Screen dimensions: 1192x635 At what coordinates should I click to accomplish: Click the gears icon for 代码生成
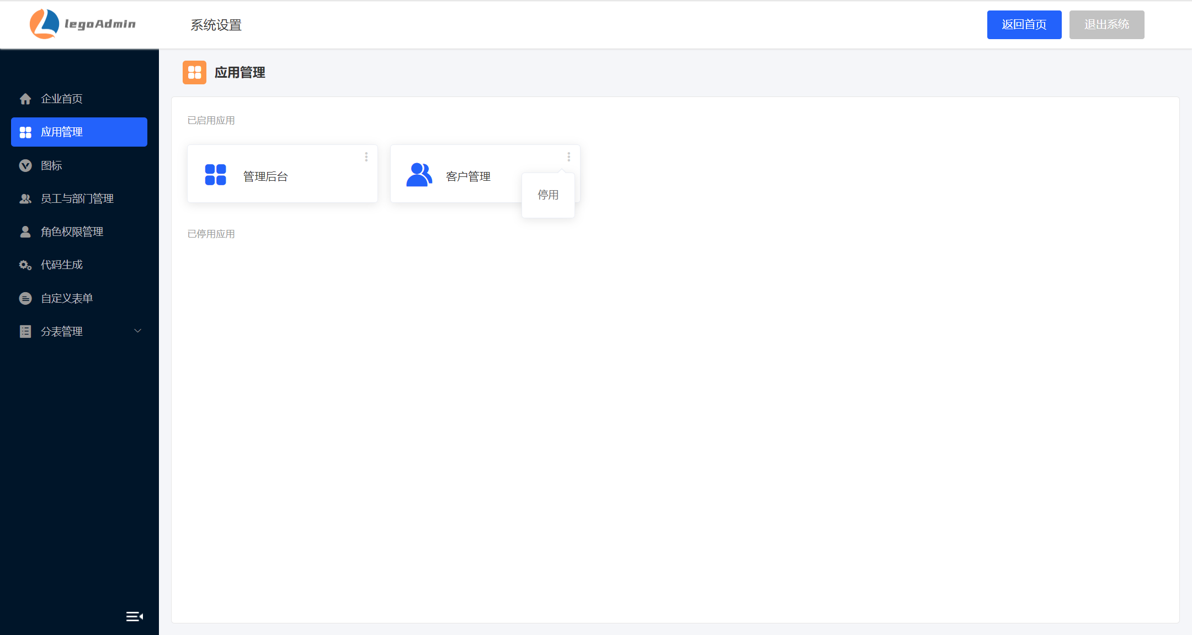coord(25,265)
